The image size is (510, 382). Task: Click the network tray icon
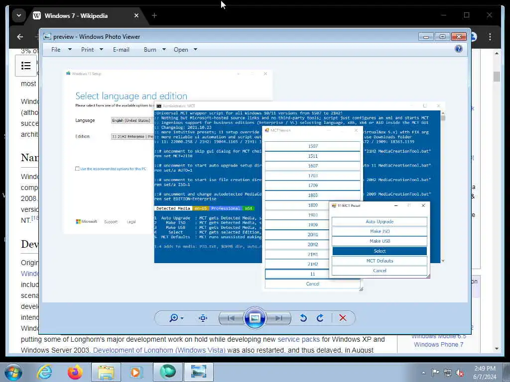(x=448, y=373)
